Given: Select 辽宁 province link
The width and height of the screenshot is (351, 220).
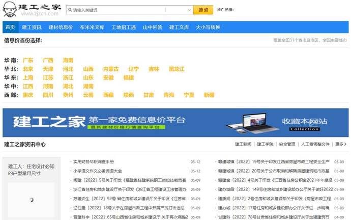Looking at the screenshot, I should (134, 69).
